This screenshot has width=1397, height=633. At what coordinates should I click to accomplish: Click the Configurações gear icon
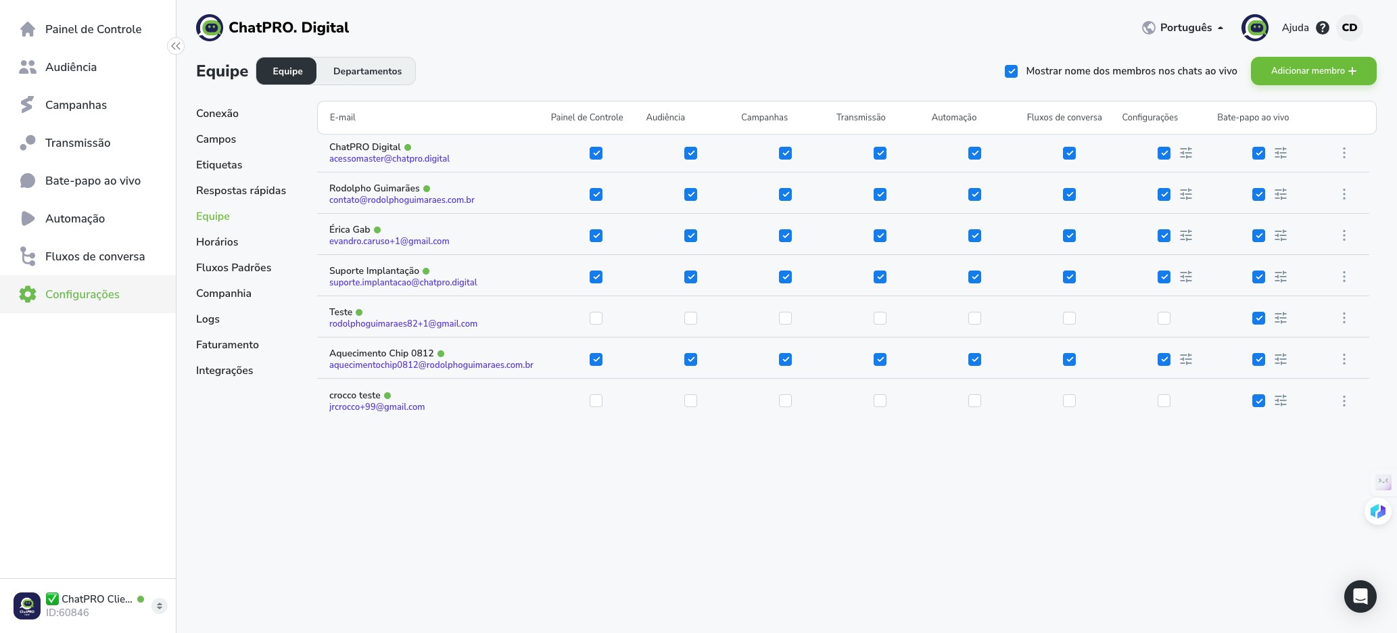pyautogui.click(x=28, y=294)
